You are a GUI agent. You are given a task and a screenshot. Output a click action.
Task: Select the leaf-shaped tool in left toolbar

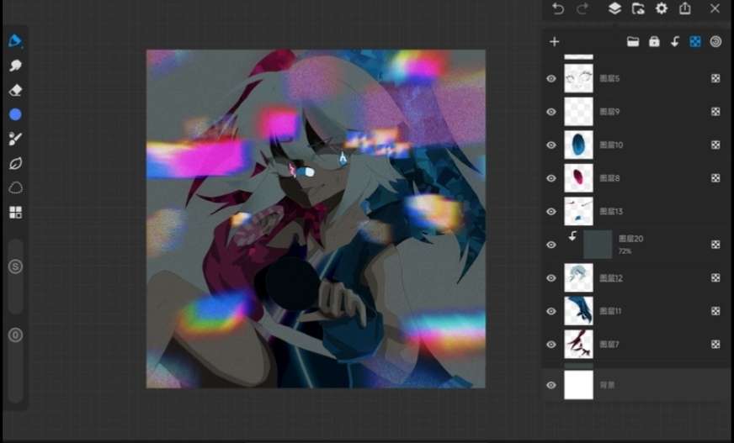(x=15, y=164)
